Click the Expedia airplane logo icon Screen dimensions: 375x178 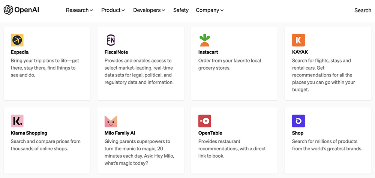point(17,40)
